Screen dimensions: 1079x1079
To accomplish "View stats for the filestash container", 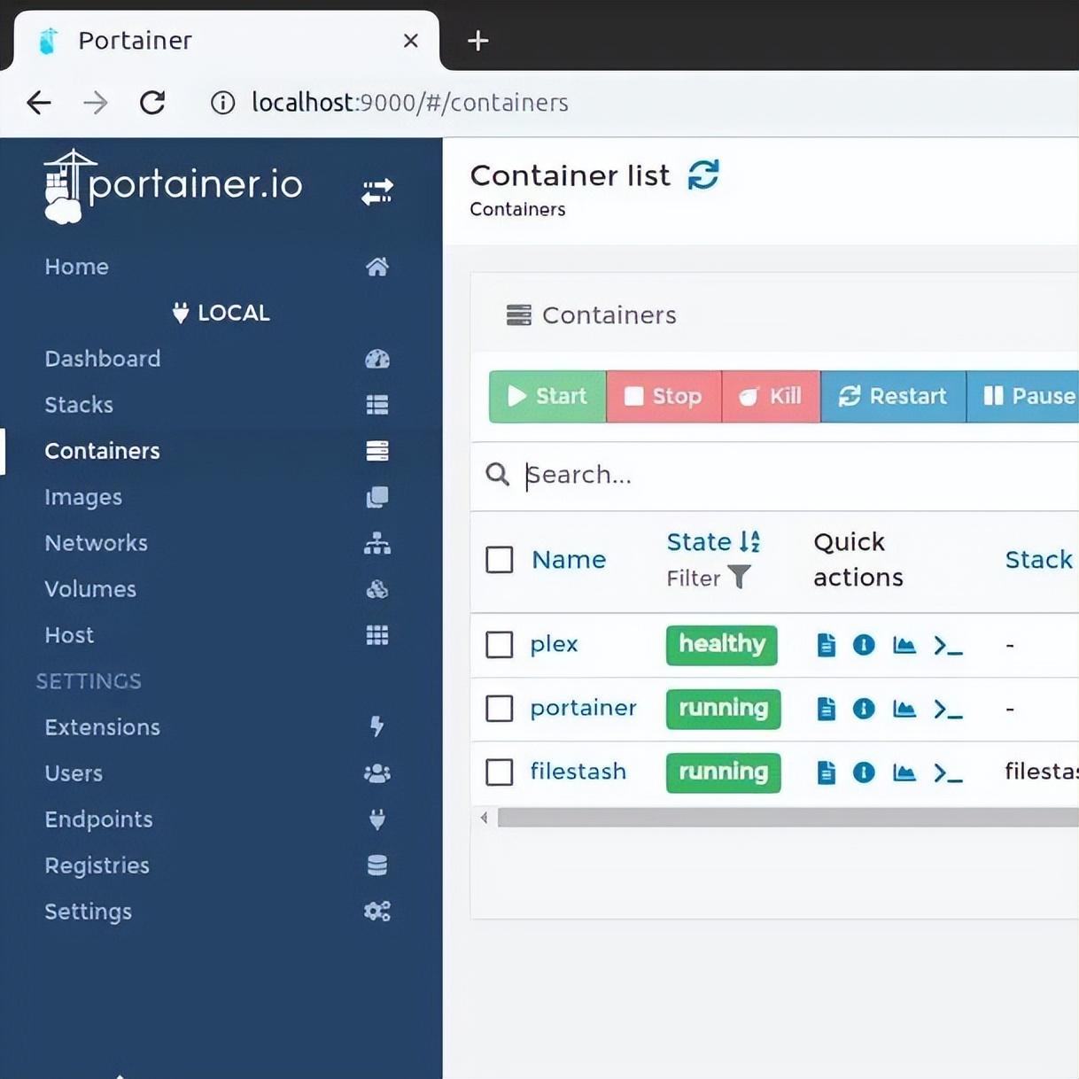I will (x=904, y=772).
